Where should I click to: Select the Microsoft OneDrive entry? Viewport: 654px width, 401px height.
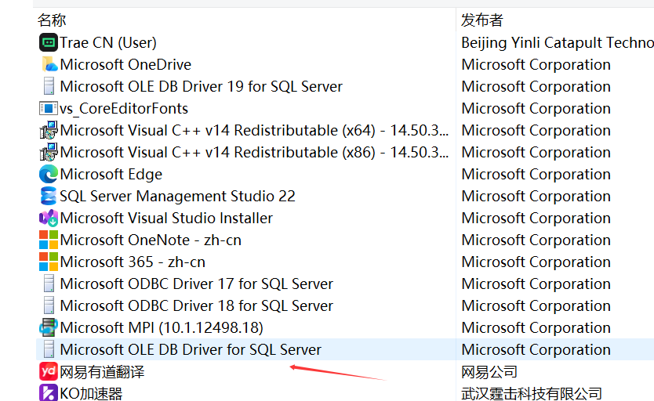coord(125,64)
